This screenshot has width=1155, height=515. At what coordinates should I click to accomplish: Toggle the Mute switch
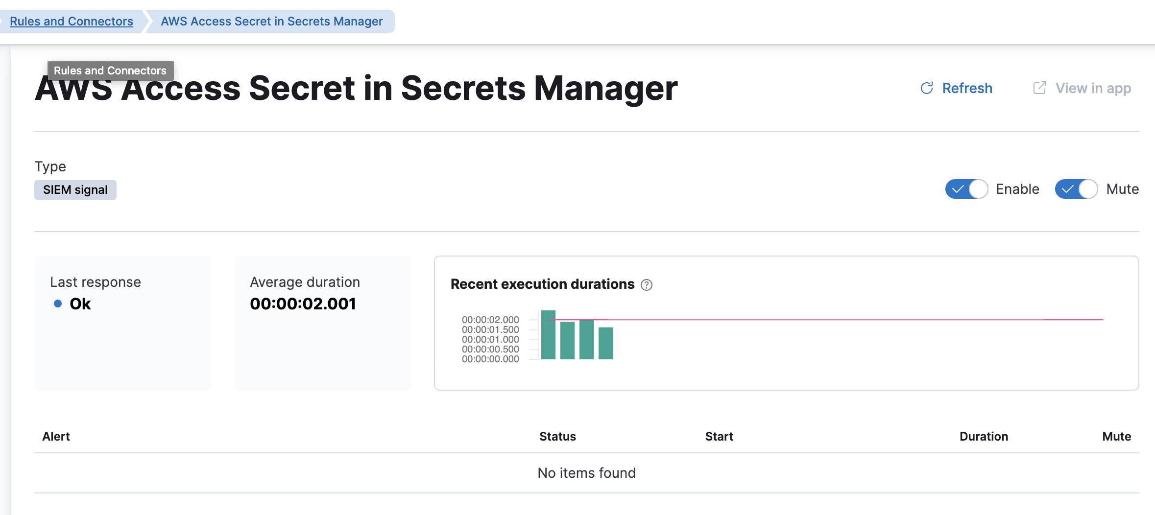click(1076, 189)
